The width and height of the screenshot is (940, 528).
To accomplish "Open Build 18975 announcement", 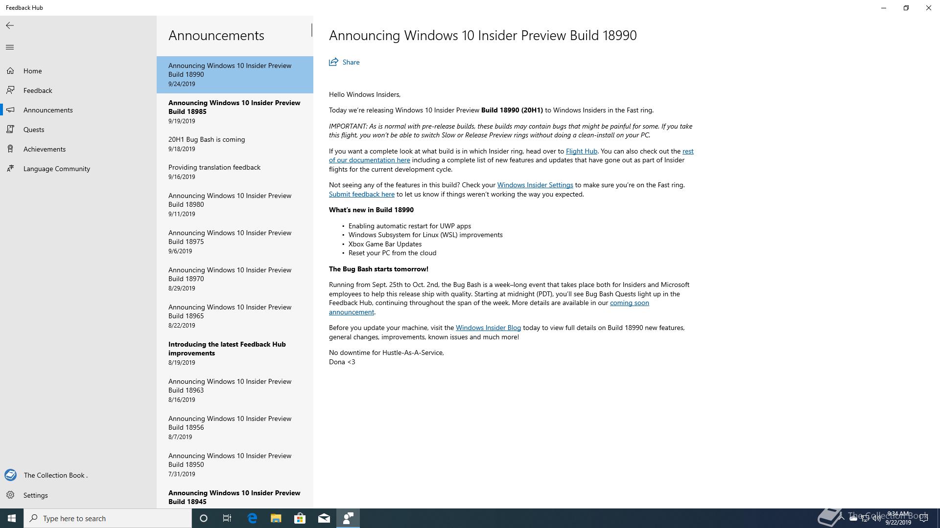I will (235, 242).
